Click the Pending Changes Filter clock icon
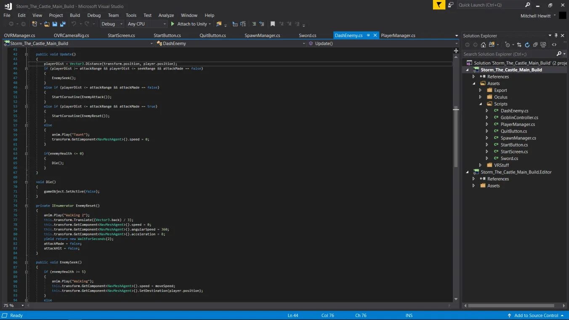The width and height of the screenshot is (569, 320). 508,45
